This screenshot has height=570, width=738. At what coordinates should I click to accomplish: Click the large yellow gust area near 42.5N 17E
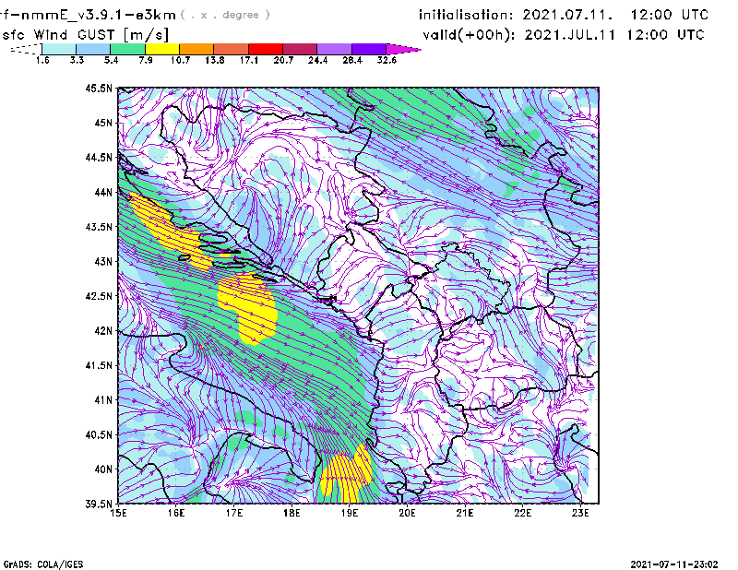[247, 308]
